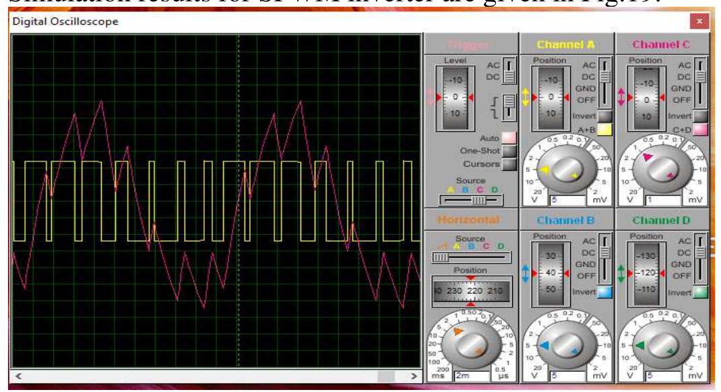Click the Channel A volts-per-division knob
Image resolution: width=721 pixels, height=392 pixels.
[570, 169]
